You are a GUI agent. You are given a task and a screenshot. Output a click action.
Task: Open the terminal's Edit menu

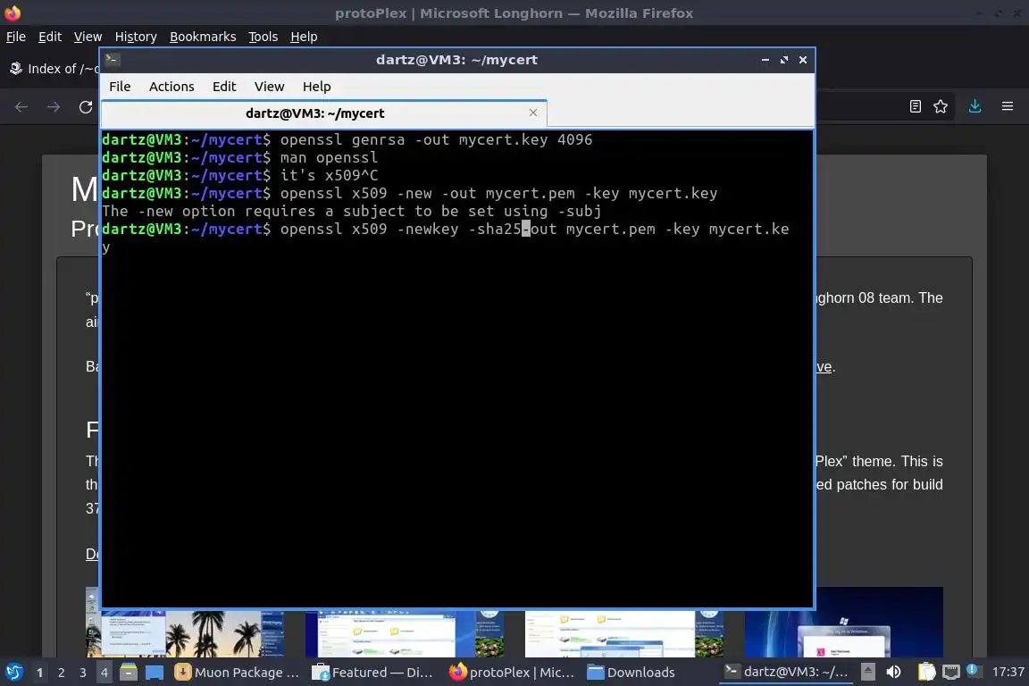224,87
